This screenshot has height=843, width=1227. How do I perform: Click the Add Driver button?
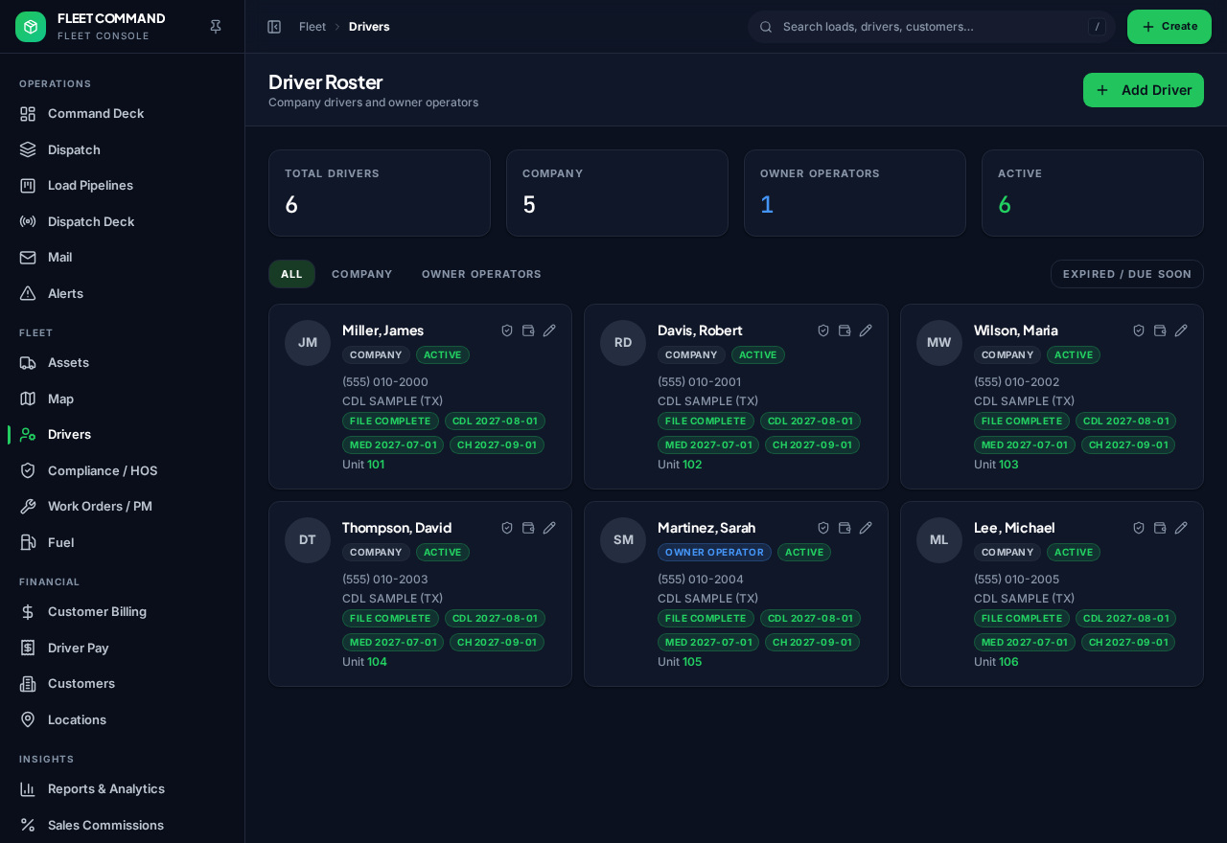pyautogui.click(x=1144, y=90)
